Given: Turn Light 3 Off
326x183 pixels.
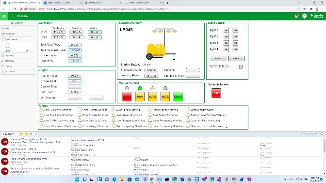Looking at the screenshot, I should coord(235,43).
